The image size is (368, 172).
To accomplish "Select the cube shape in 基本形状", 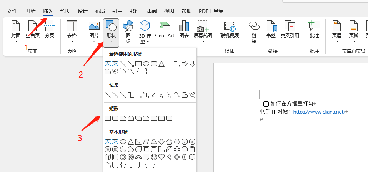I will click(x=108, y=157).
